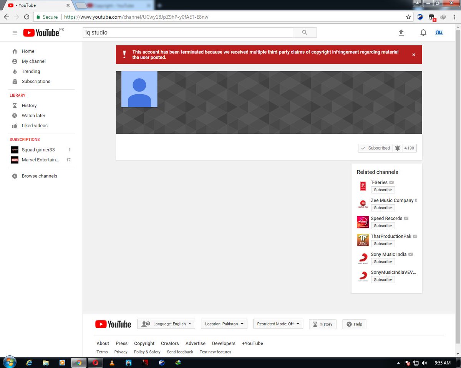Open Internet Explorer from taskbar
Viewport: 461px width, 368px height.
click(29, 362)
